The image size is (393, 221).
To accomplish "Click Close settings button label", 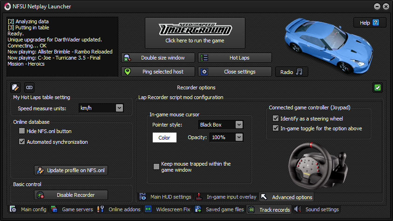I will coord(240,72).
